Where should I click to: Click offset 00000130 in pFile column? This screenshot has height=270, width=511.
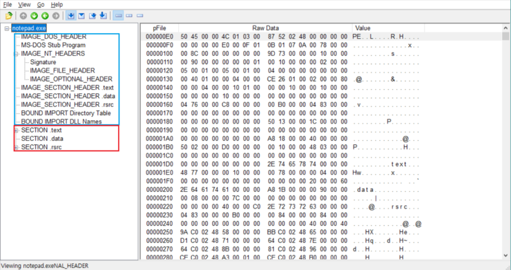(160, 79)
